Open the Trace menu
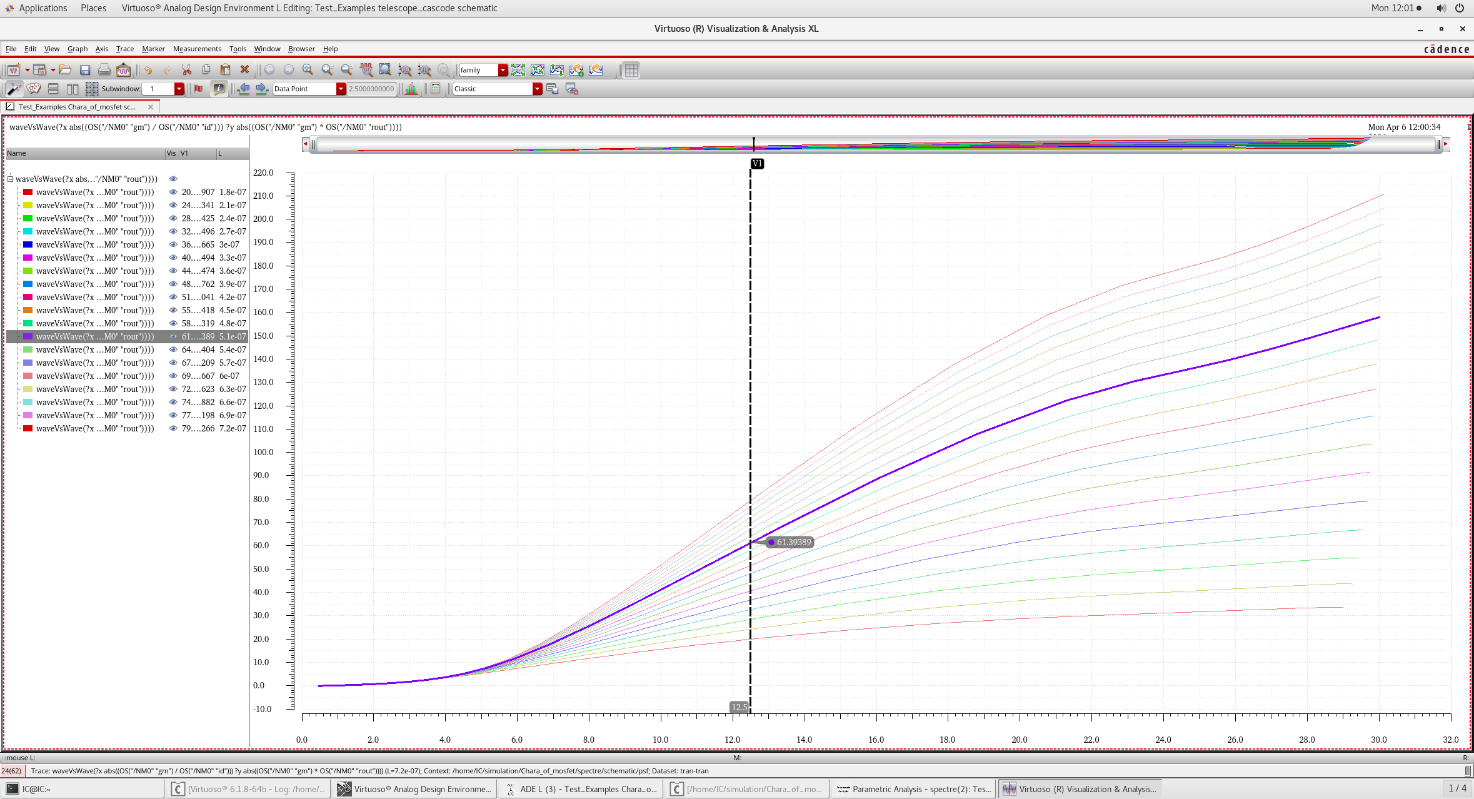 pyautogui.click(x=125, y=49)
